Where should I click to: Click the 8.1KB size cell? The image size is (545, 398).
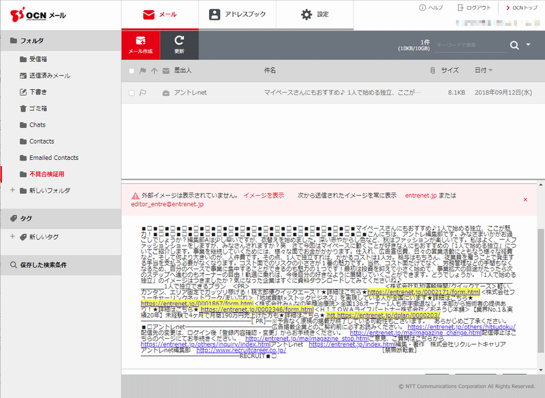coord(456,93)
